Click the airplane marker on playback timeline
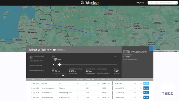The width and height of the screenshot is (179, 101). tap(59, 65)
